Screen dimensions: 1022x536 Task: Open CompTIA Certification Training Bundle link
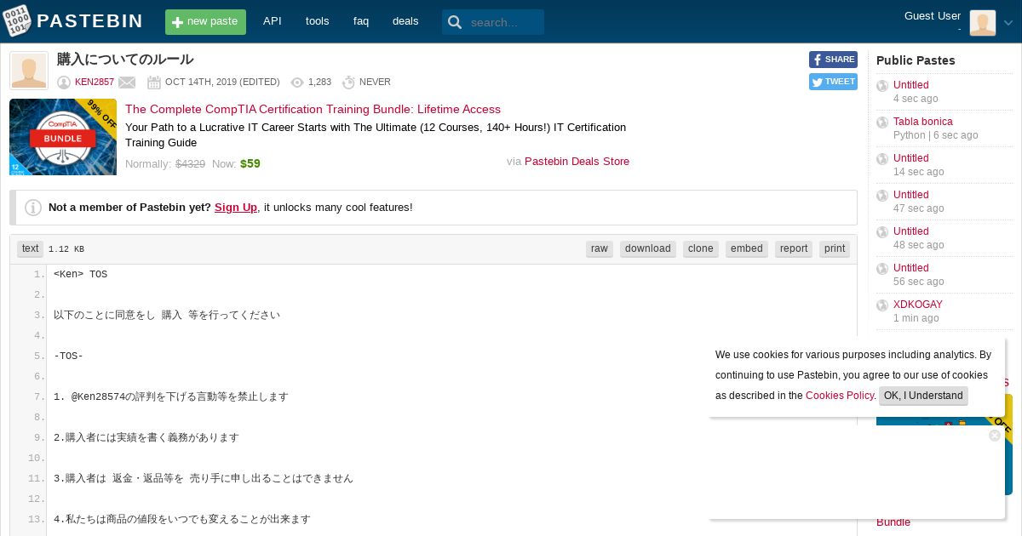coord(313,109)
